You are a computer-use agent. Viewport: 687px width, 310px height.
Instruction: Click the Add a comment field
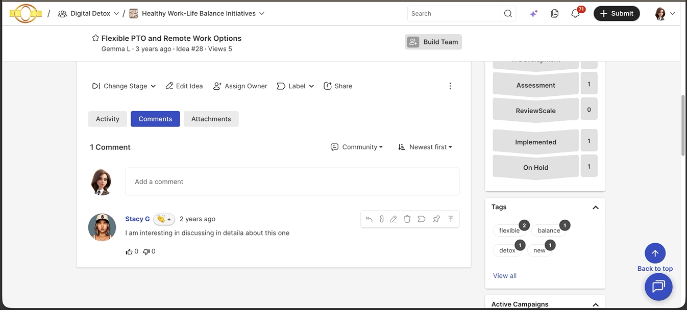[x=292, y=182]
